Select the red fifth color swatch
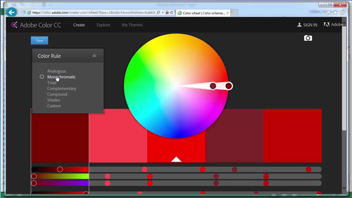The width and height of the screenshot is (352, 198). [x=293, y=136]
